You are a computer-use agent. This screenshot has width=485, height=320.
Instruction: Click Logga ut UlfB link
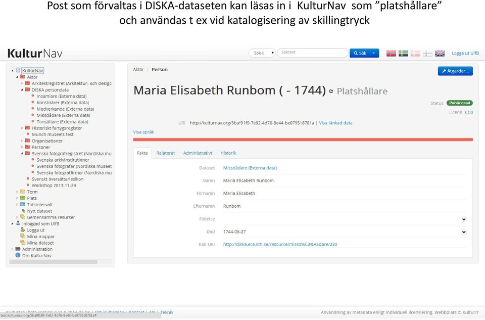pyautogui.click(x=465, y=53)
